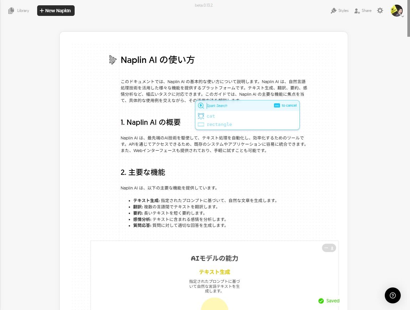Click the Share person-plus icon
The height and width of the screenshot is (310, 410).
tap(357, 11)
